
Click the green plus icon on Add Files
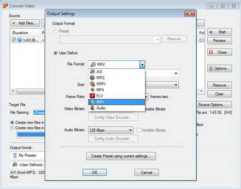click(14, 23)
